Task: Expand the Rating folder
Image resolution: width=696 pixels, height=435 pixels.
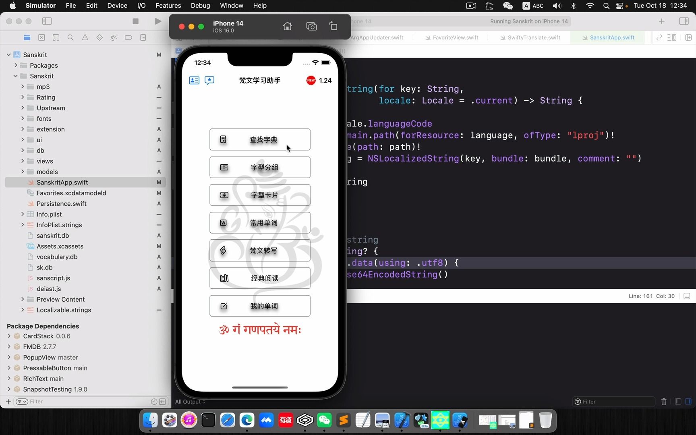Action: (x=23, y=97)
